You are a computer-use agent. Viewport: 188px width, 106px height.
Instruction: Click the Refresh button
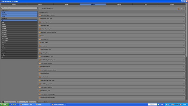pos(32,102)
